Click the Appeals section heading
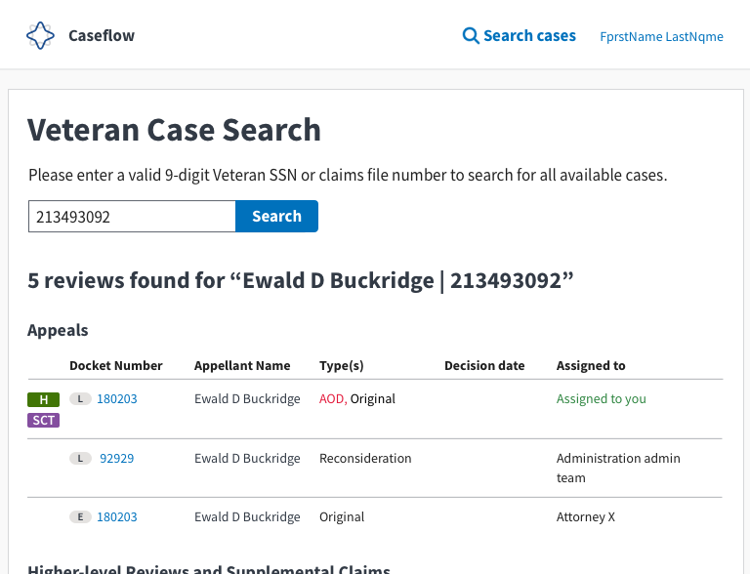The width and height of the screenshot is (750, 574). [58, 330]
